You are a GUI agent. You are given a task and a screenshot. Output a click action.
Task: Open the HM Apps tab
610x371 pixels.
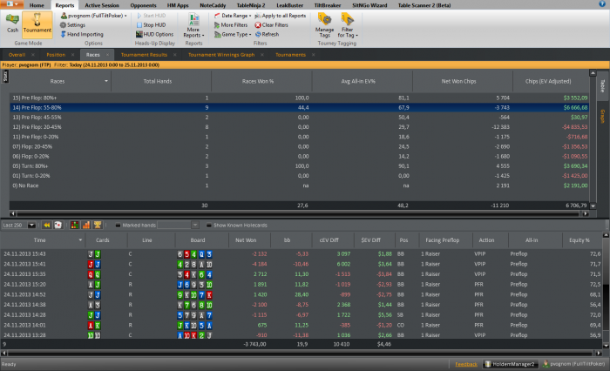(x=178, y=5)
